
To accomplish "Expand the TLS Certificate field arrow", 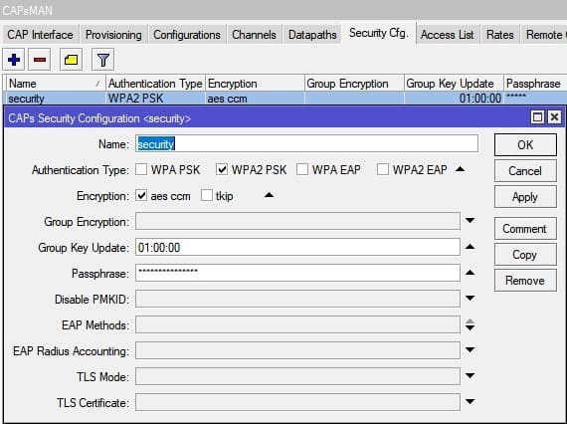I will [471, 401].
